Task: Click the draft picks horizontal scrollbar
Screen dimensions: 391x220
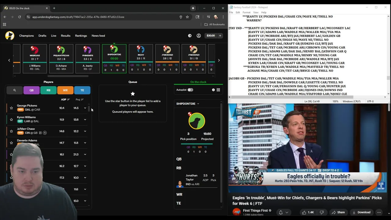Action: (68, 76)
